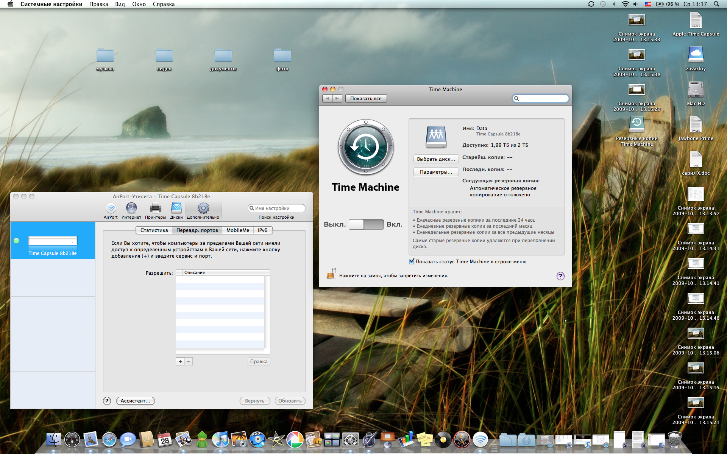Open Jawbone Prime Pages document on desktop
The height and width of the screenshot is (454, 727).
tap(696, 128)
